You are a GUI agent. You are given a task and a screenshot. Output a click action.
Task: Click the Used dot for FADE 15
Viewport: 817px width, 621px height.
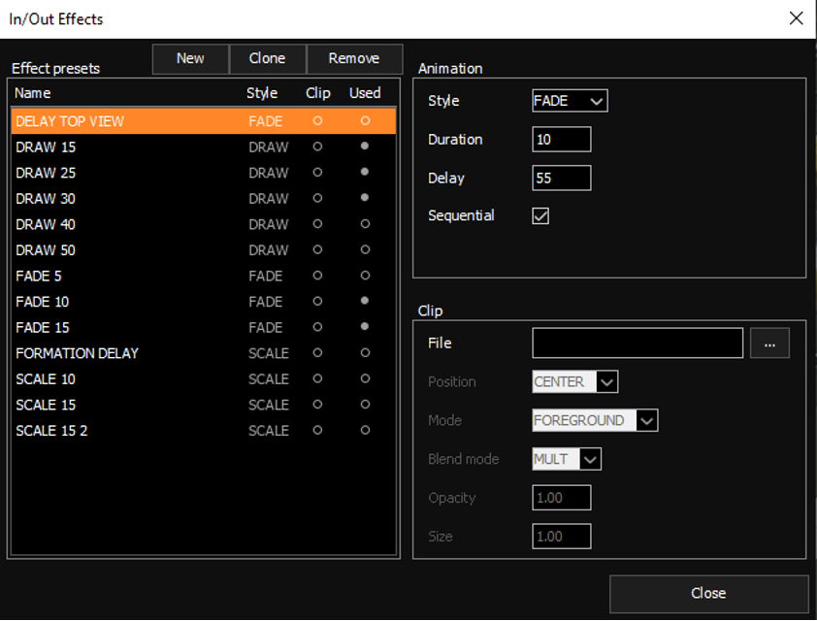[365, 327]
